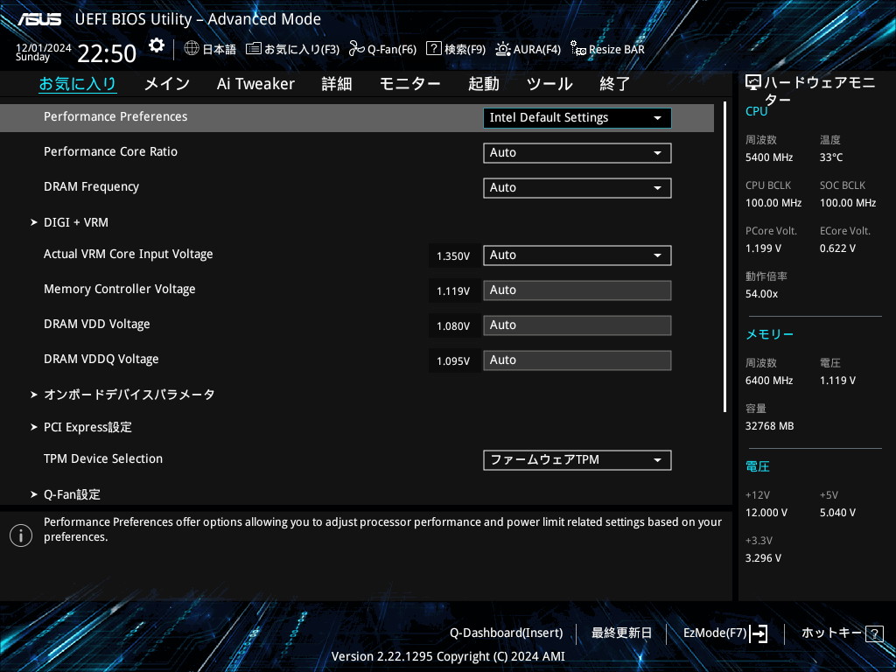Switch to the 終了 tab

(615, 84)
